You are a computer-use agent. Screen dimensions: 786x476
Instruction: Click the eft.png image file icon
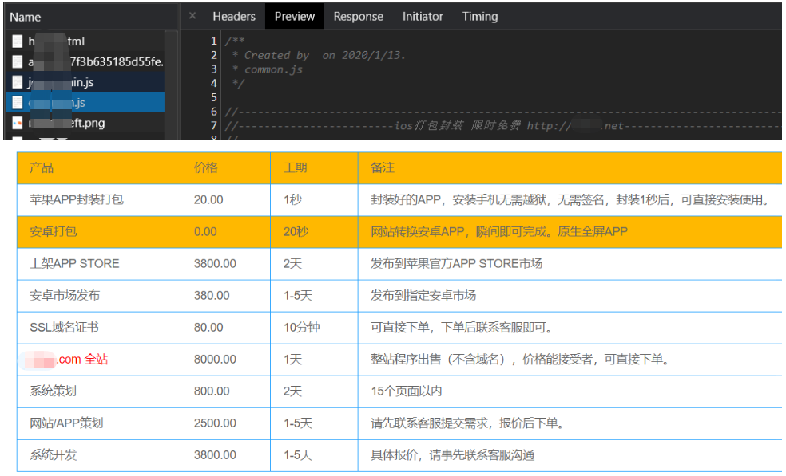point(18,123)
